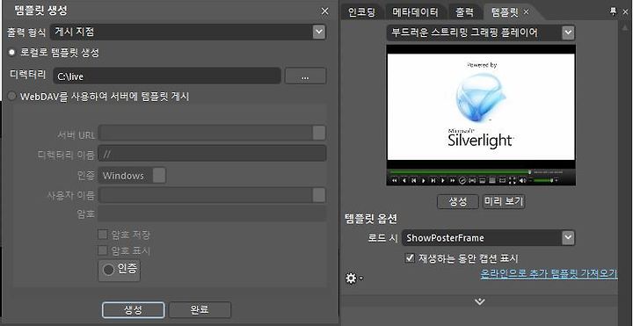
Task: Expand the section with the bottom chevron
Action: [480, 301]
